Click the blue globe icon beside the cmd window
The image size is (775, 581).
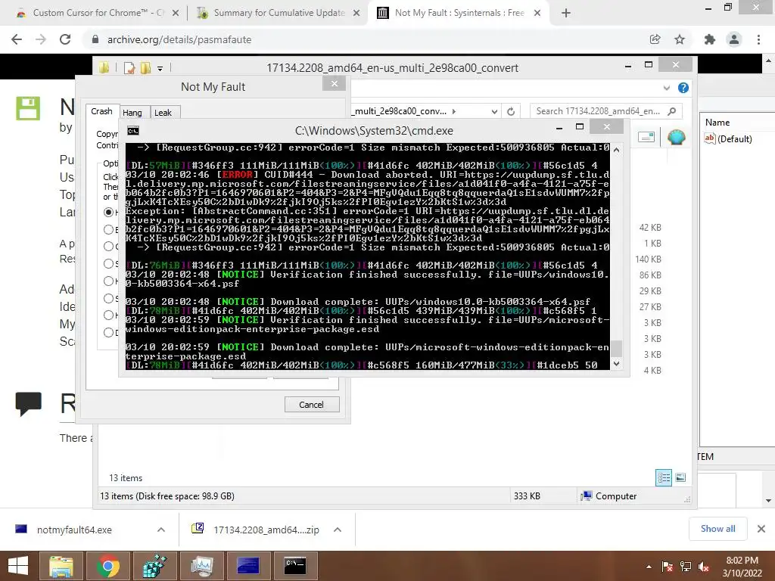676,137
